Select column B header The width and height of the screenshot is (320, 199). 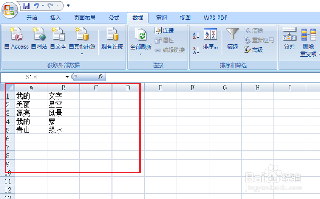[63, 88]
